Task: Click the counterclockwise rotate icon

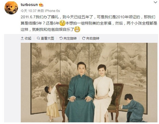Action: coord(61,38)
